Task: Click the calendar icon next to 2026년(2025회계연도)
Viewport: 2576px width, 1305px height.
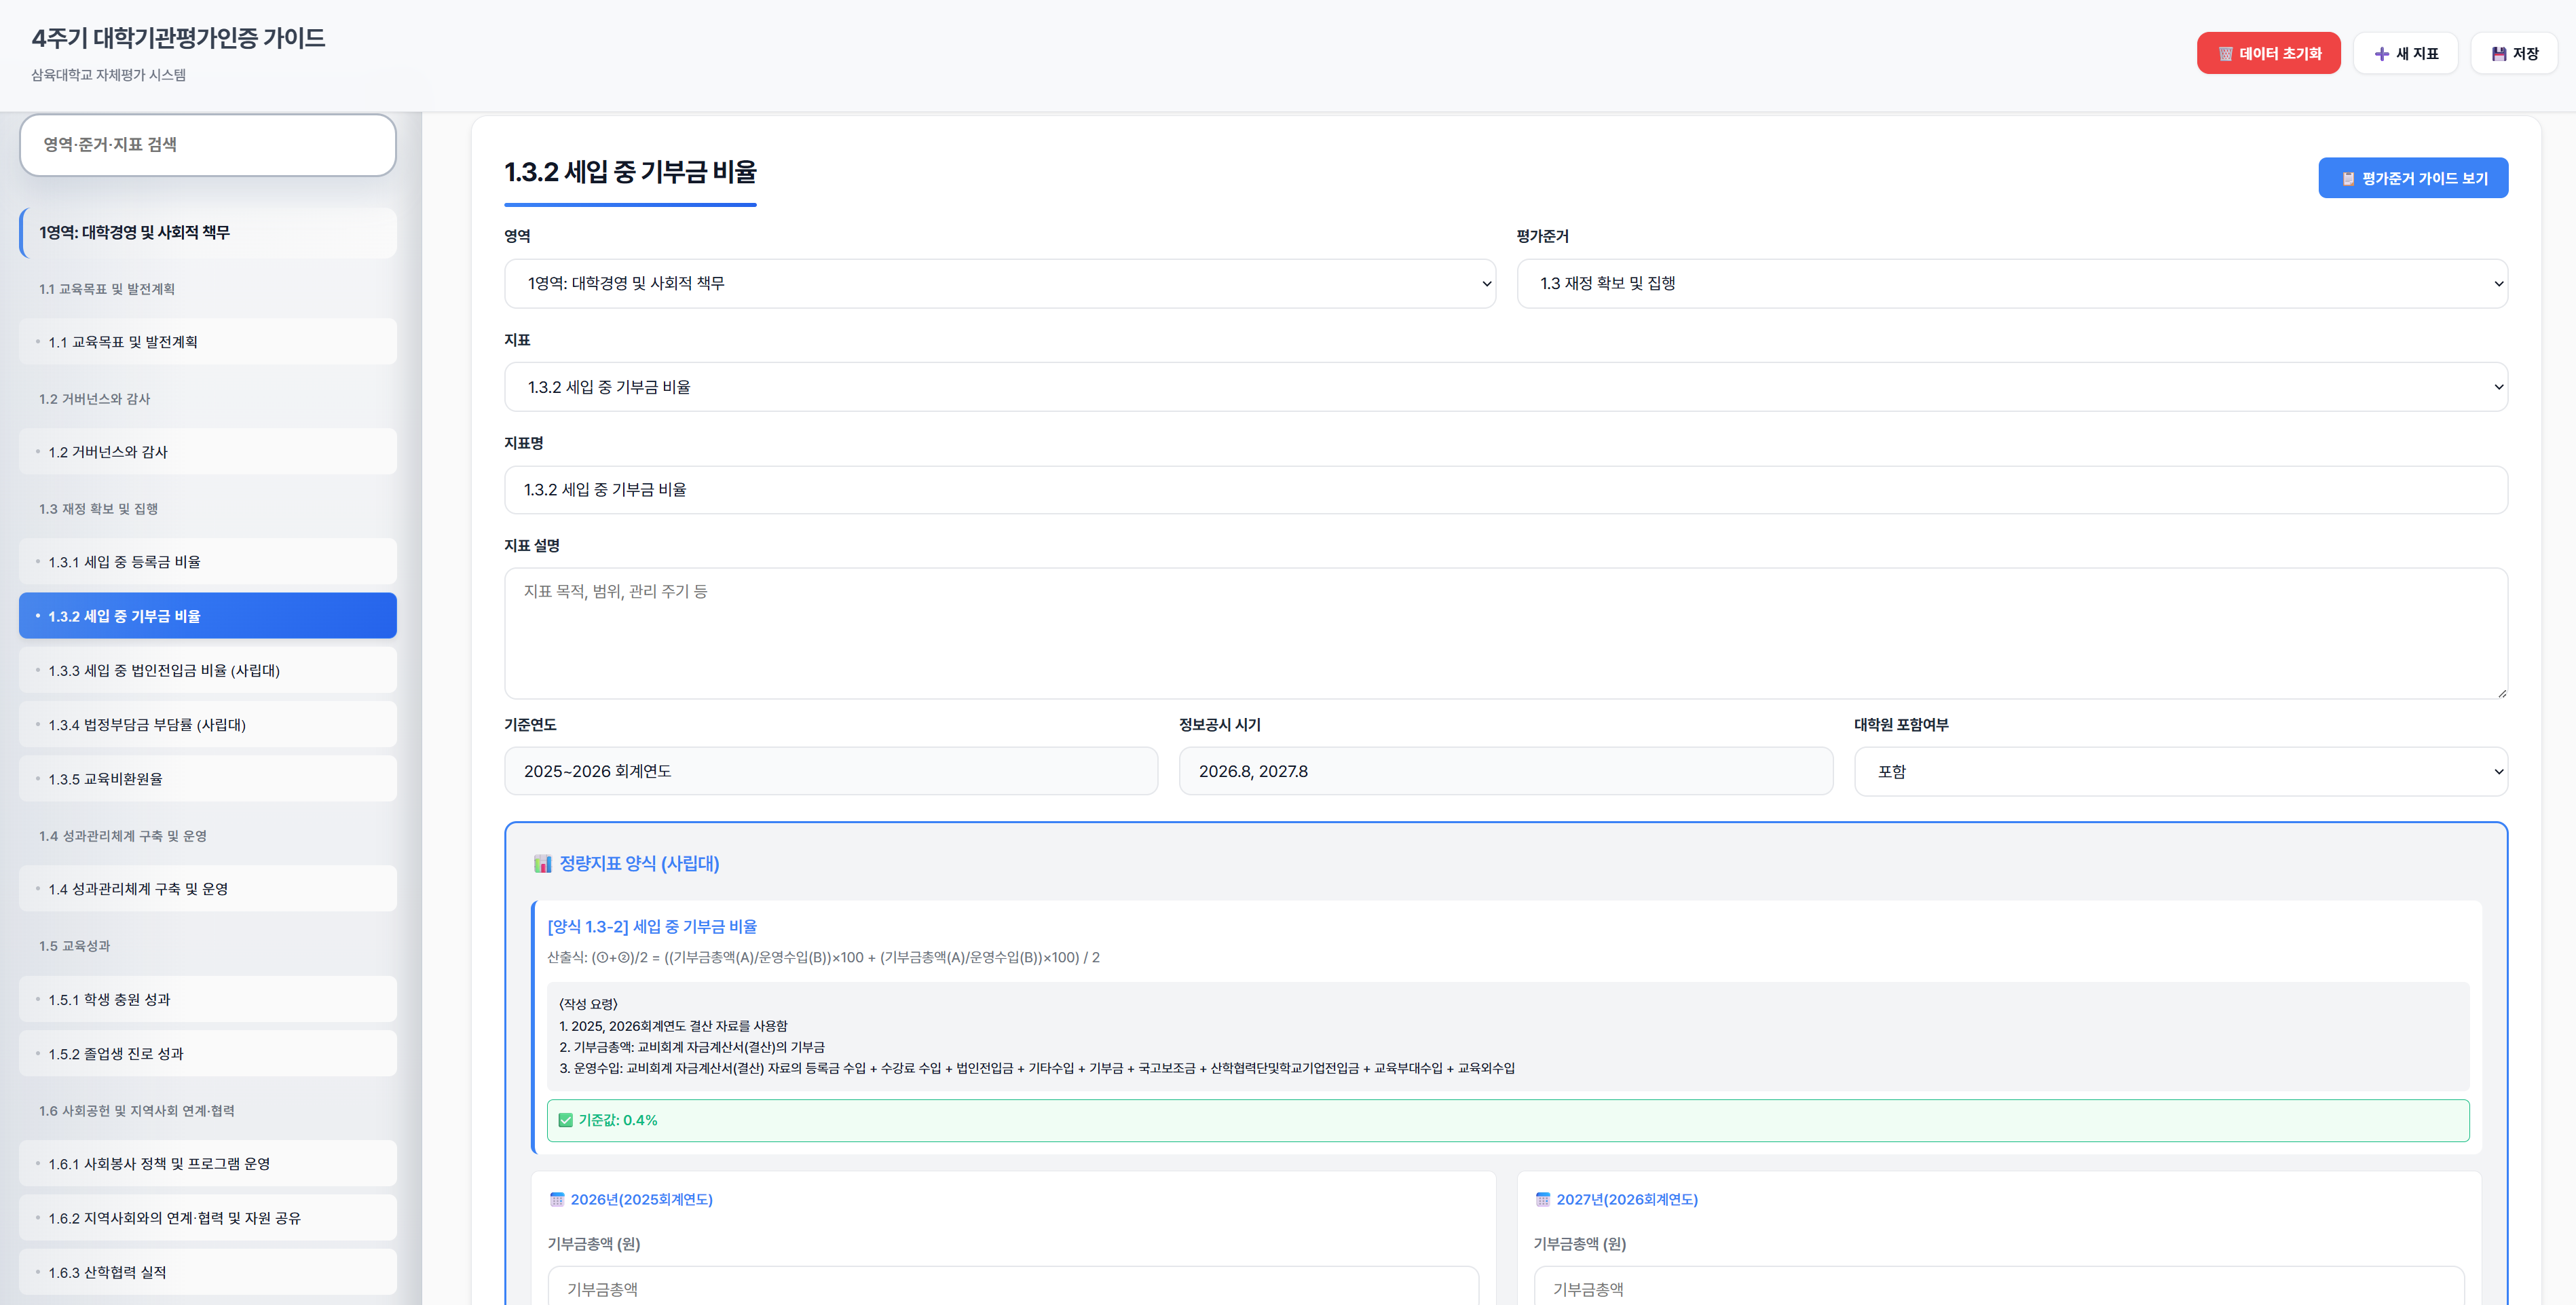Action: click(557, 1199)
